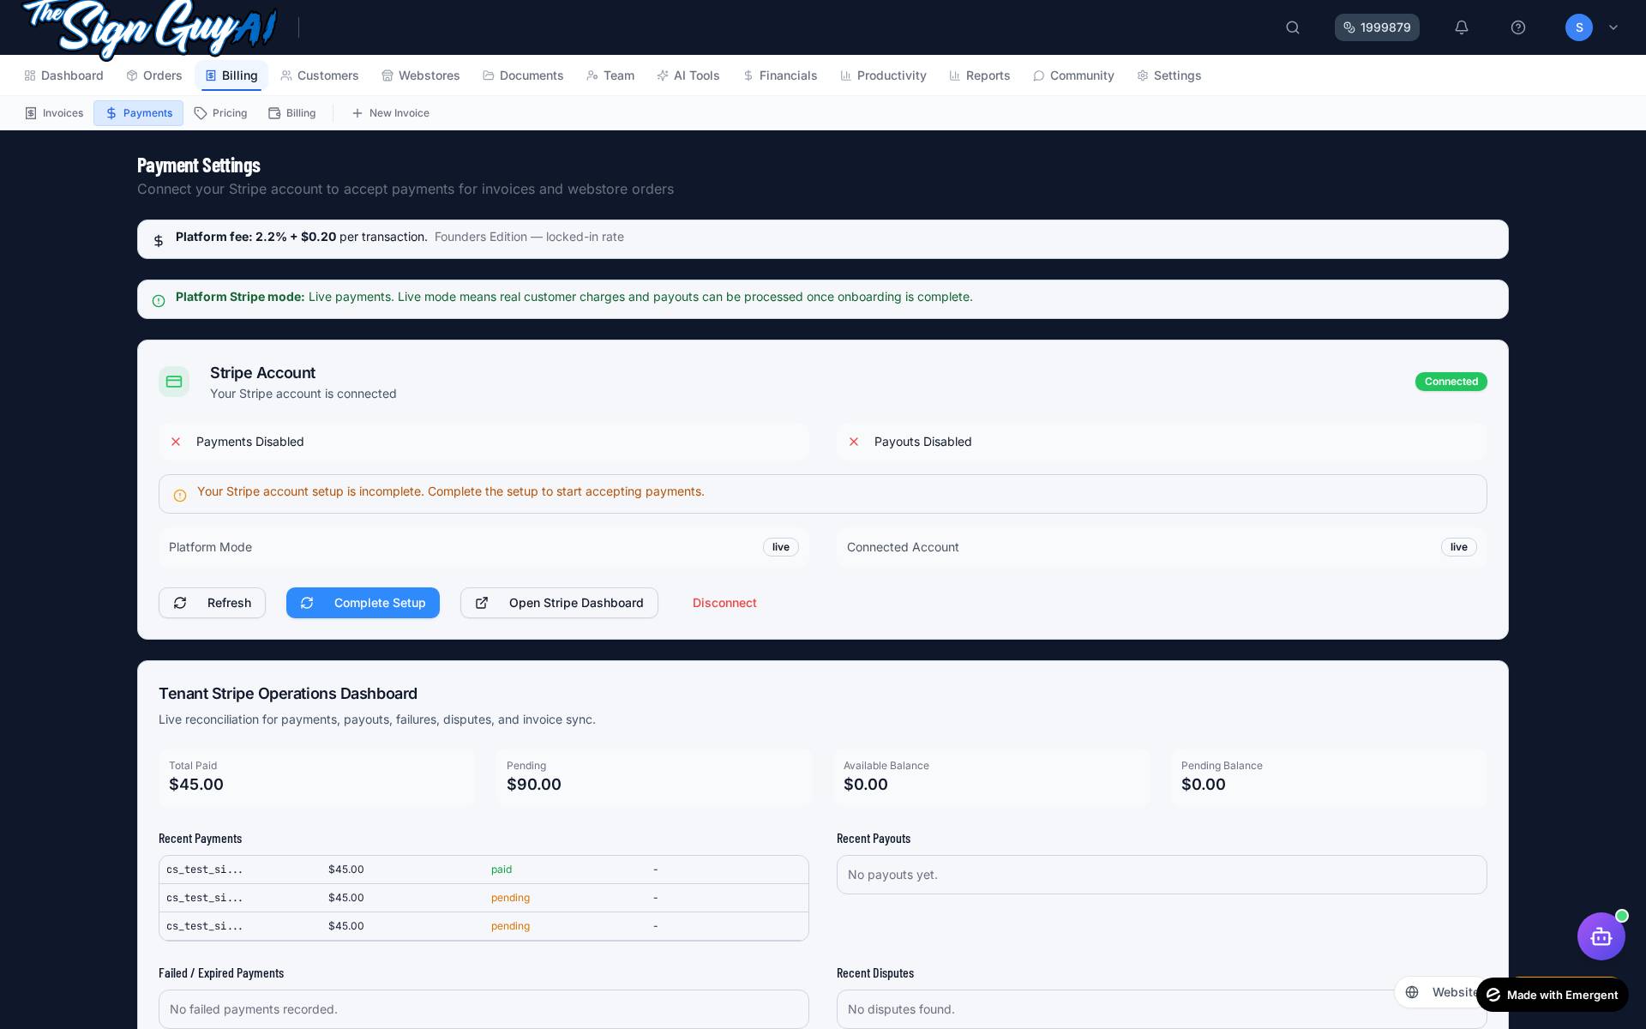This screenshot has width=1646, height=1029.
Task: Go to the Dashboard tab
Action: [x=64, y=75]
